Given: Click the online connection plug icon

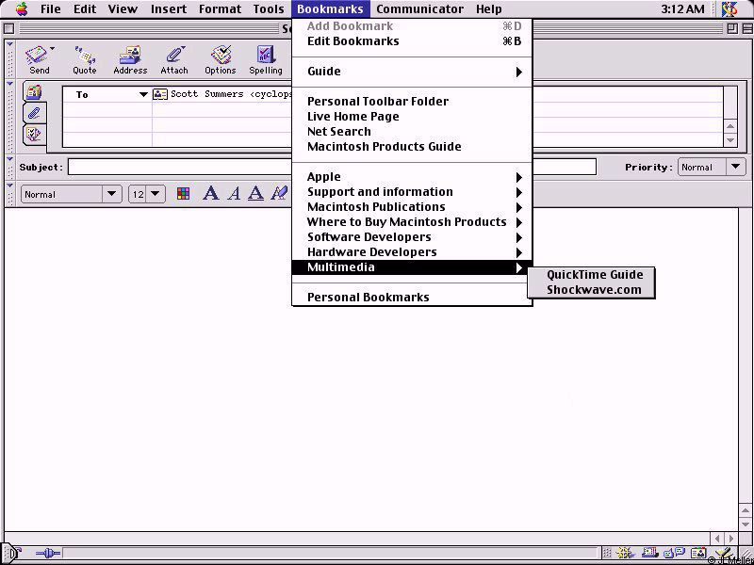Looking at the screenshot, I should tap(48, 554).
